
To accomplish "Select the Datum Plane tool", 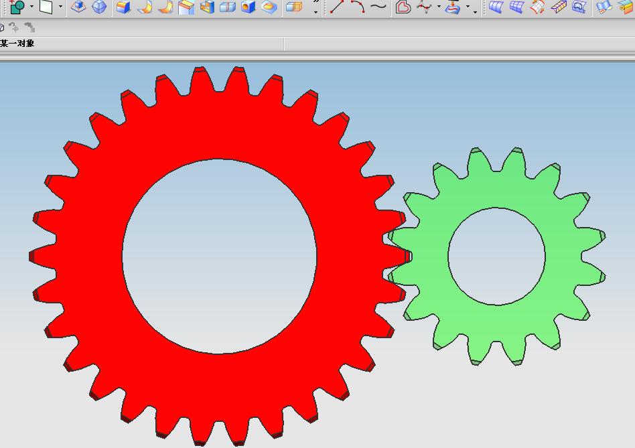I will (x=47, y=7).
